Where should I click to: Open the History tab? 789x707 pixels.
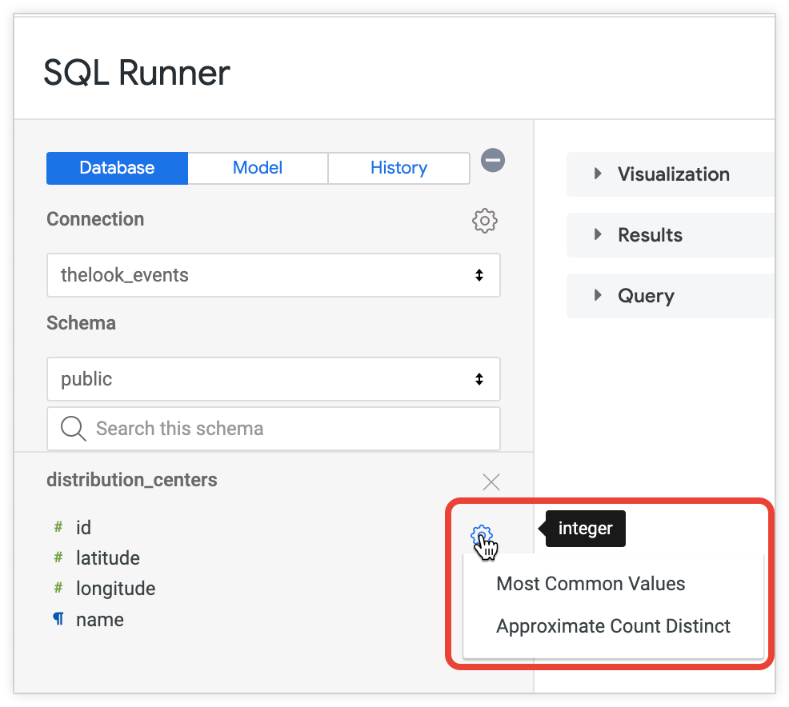399,168
